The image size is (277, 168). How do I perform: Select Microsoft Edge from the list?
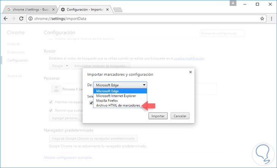click(120, 91)
